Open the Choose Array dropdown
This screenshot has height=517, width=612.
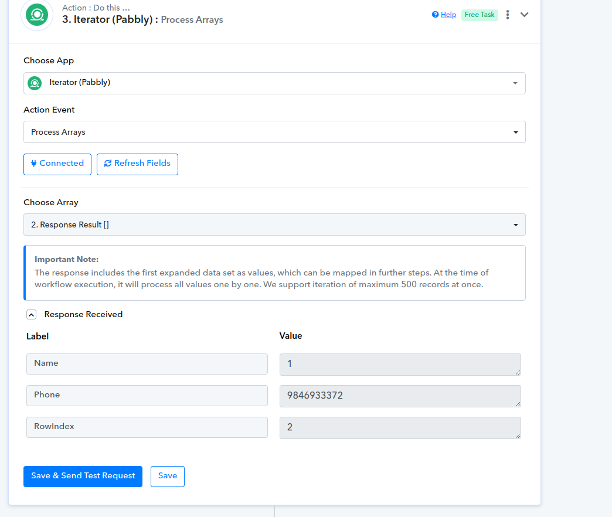pyautogui.click(x=274, y=225)
